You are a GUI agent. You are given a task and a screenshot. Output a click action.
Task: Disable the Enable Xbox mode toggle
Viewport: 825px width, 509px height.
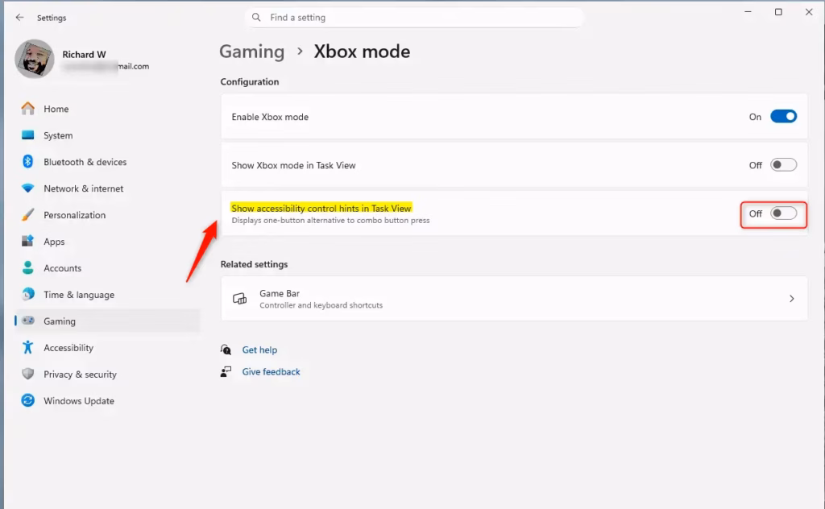(x=783, y=117)
